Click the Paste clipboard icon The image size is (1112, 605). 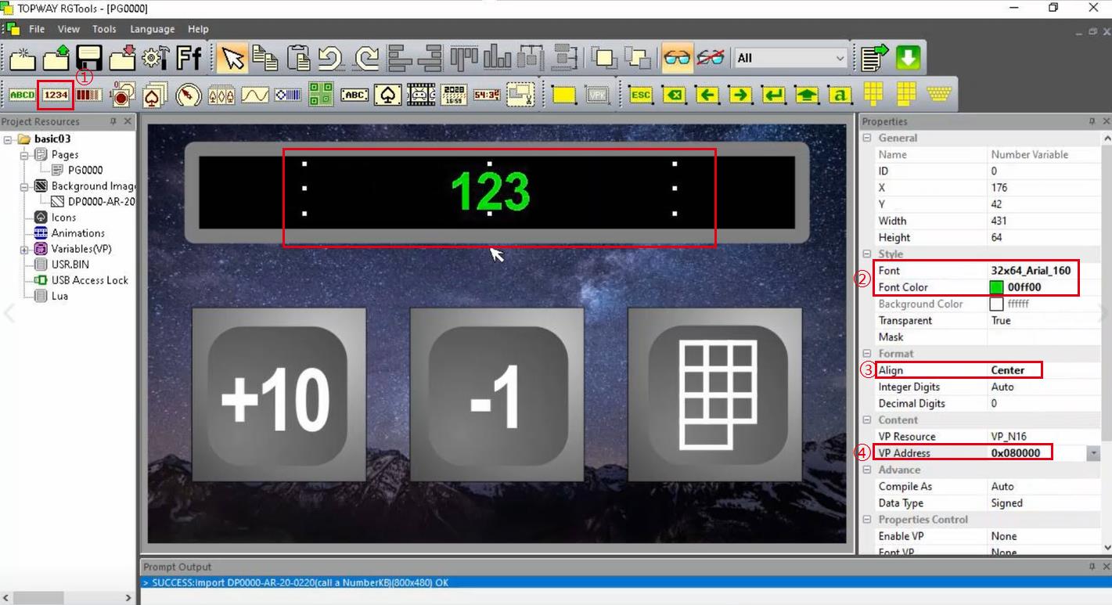click(299, 58)
